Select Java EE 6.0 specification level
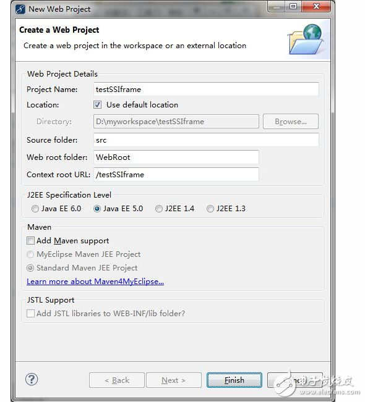 35,209
